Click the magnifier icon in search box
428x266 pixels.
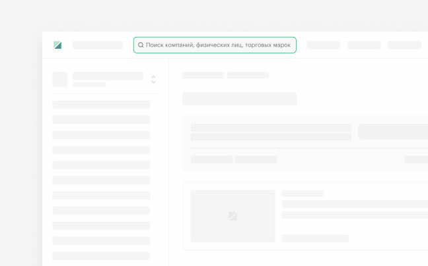[x=141, y=45]
